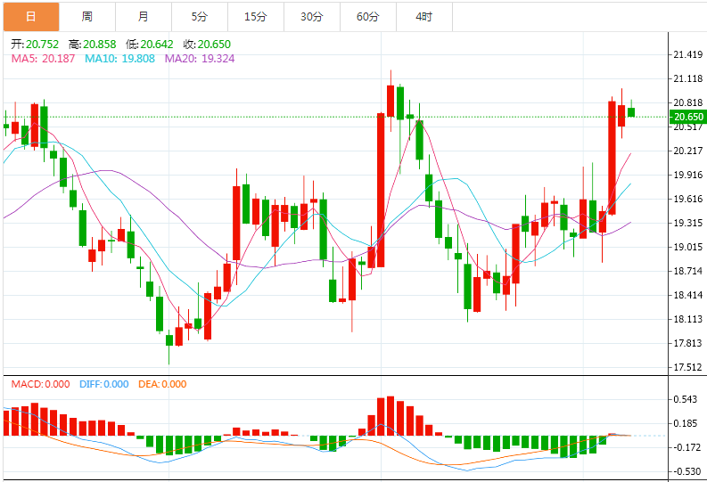This screenshot has width=707, height=482.
Task: Click the 19.916 price axis label
Action: pos(687,175)
